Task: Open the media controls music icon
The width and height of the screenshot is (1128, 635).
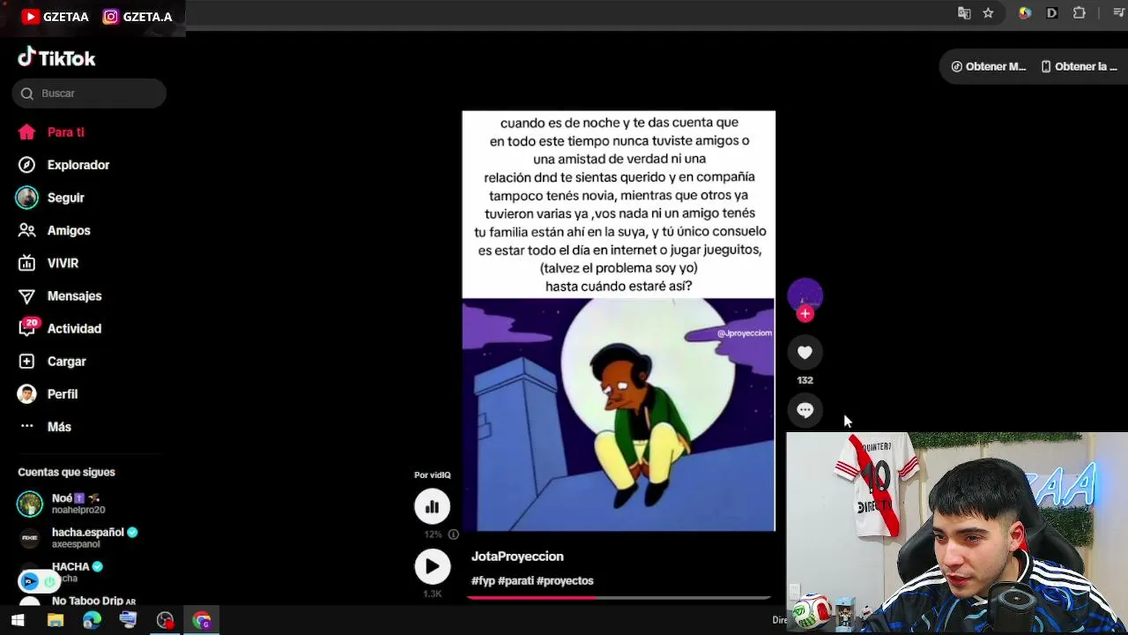Action: pyautogui.click(x=1118, y=13)
